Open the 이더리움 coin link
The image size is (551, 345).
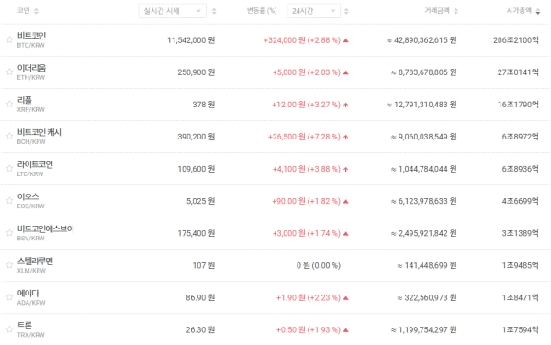point(31,68)
